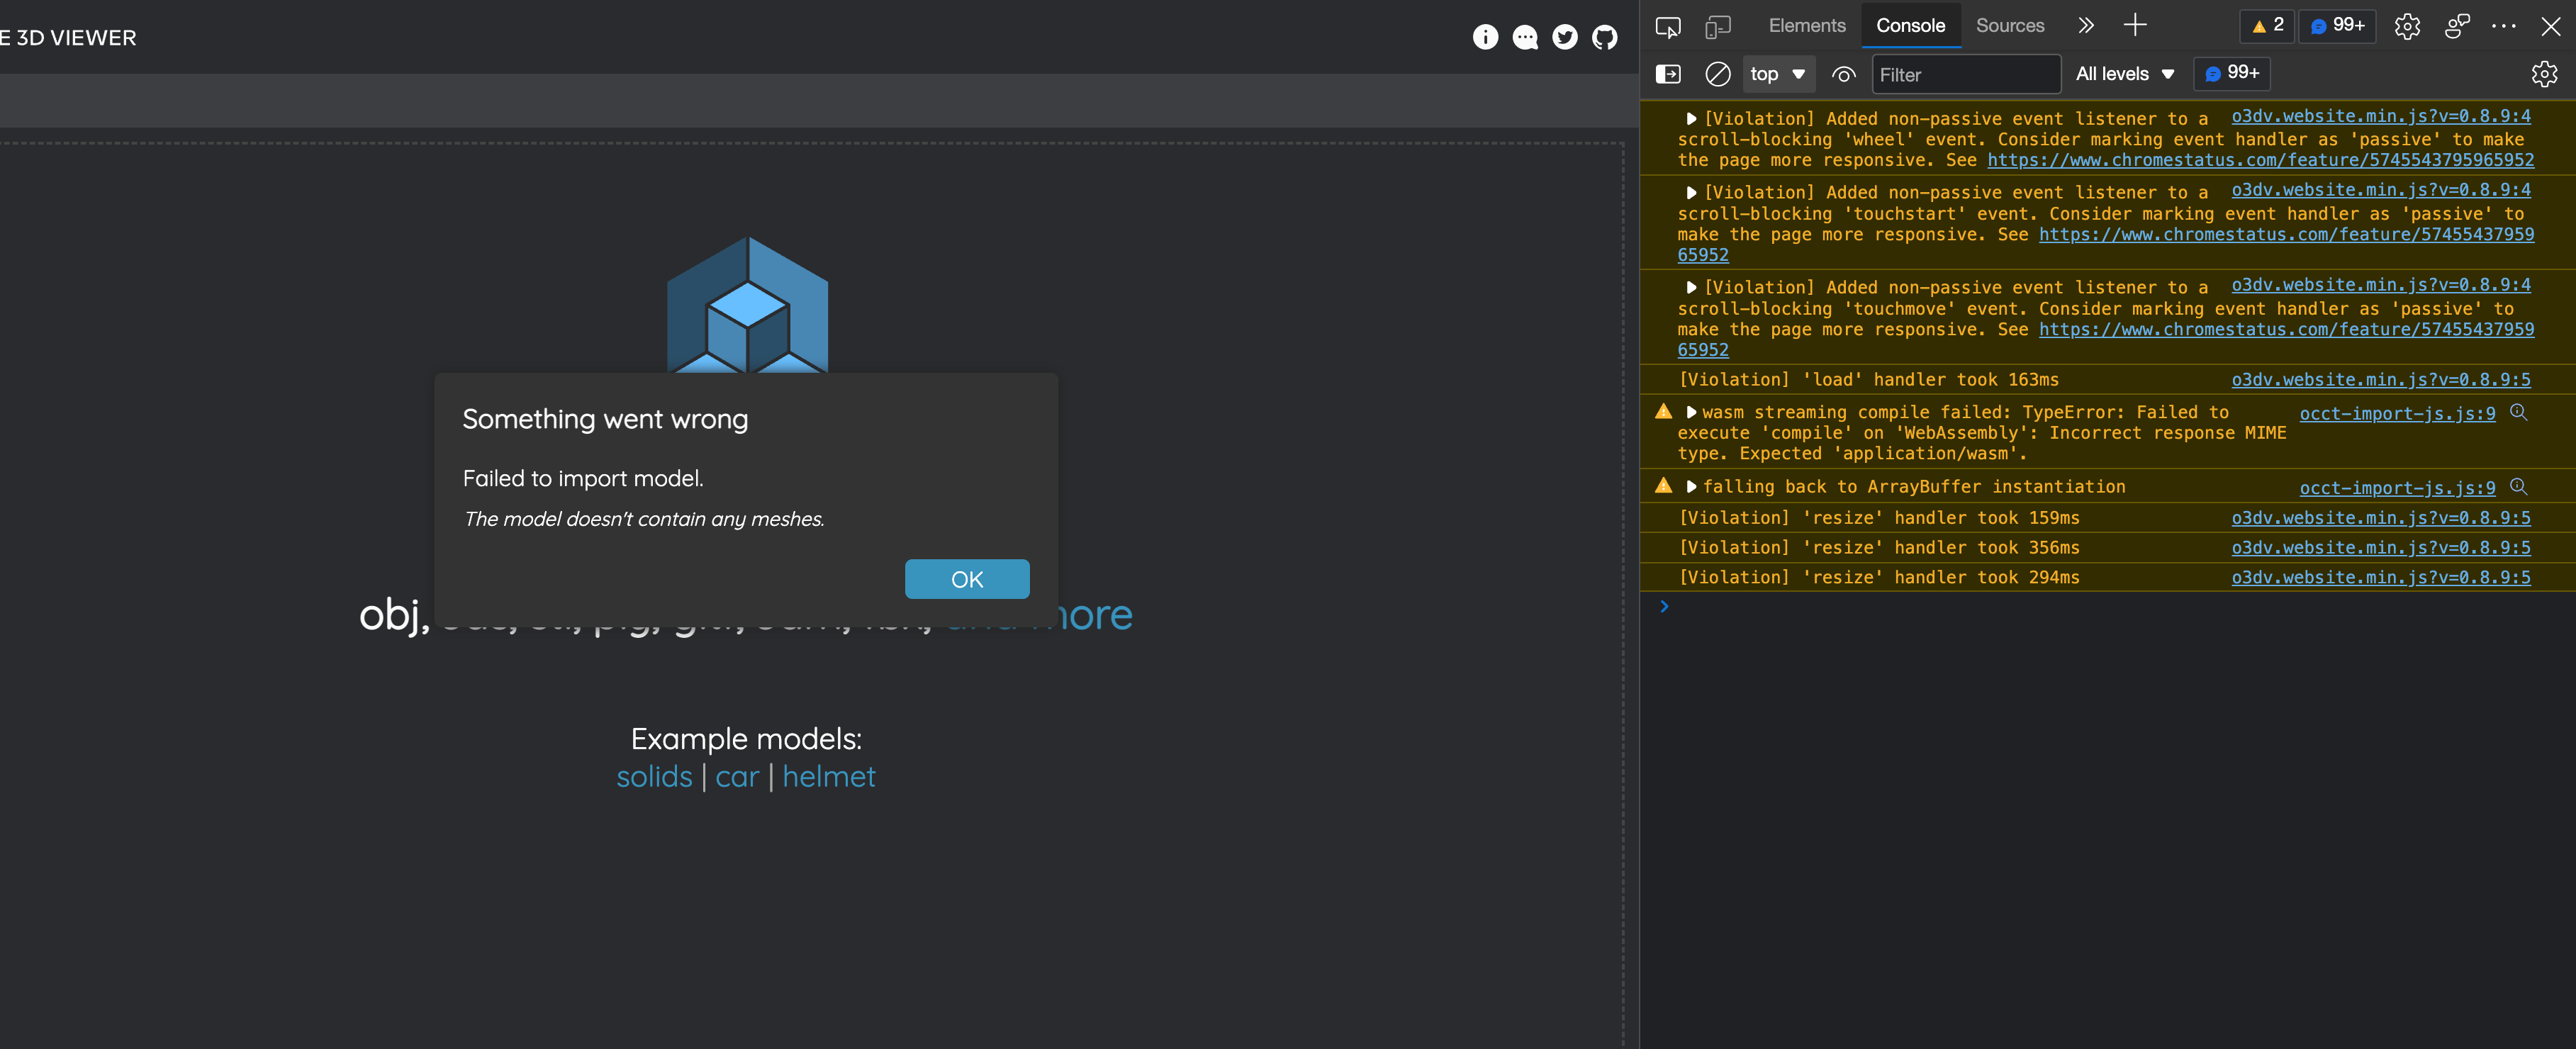Open the helmet example model link
Viewport: 2576px width, 1049px height.
point(829,776)
